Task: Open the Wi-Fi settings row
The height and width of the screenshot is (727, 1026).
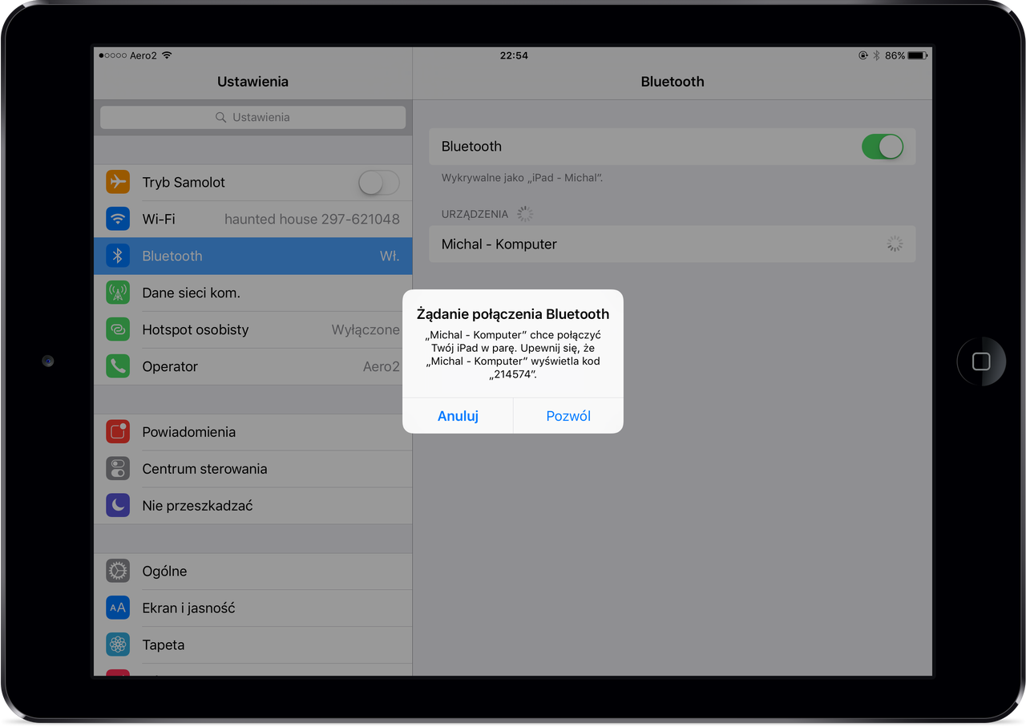Action: tap(253, 219)
